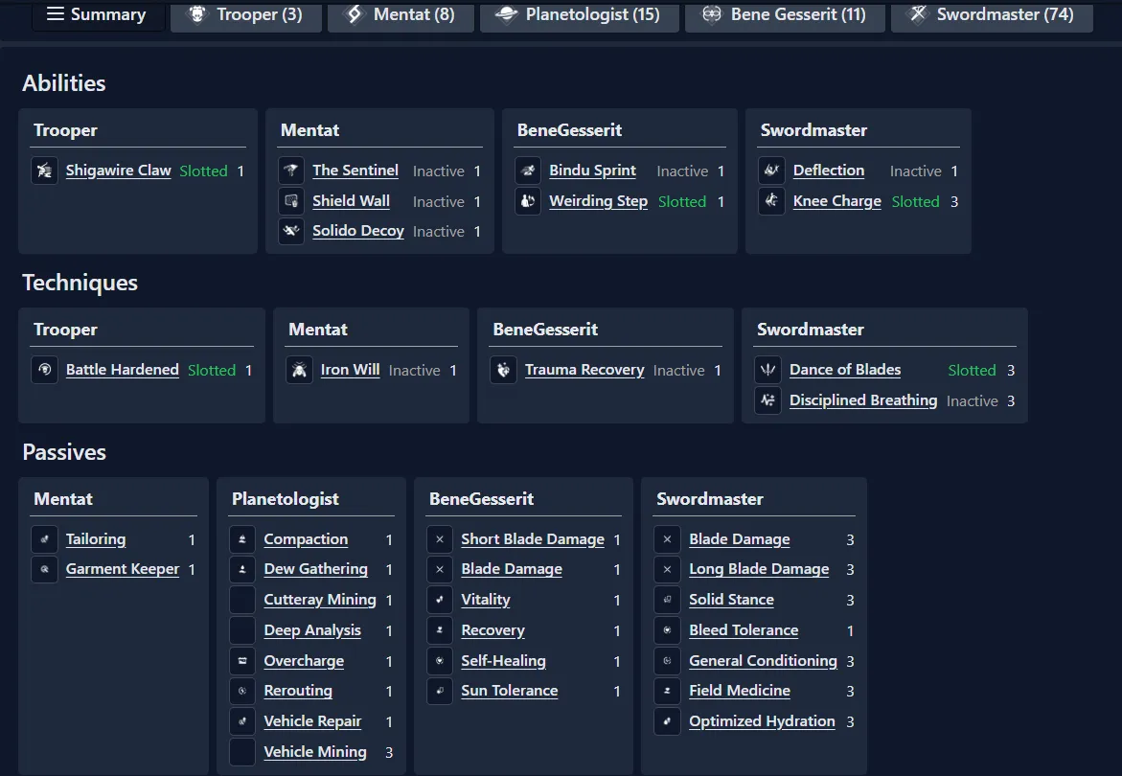Click Slotted status of Knee Charge
The width and height of the screenshot is (1122, 776).
click(x=916, y=202)
